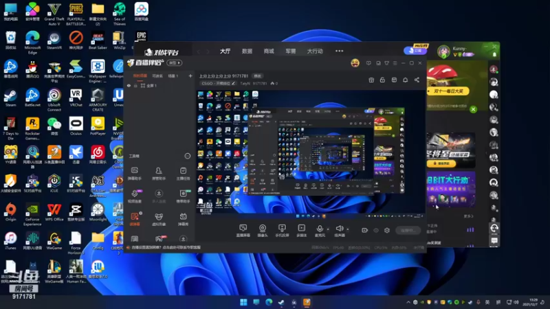Open the 房管助手 tool
The width and height of the screenshot is (550, 309).
(159, 174)
